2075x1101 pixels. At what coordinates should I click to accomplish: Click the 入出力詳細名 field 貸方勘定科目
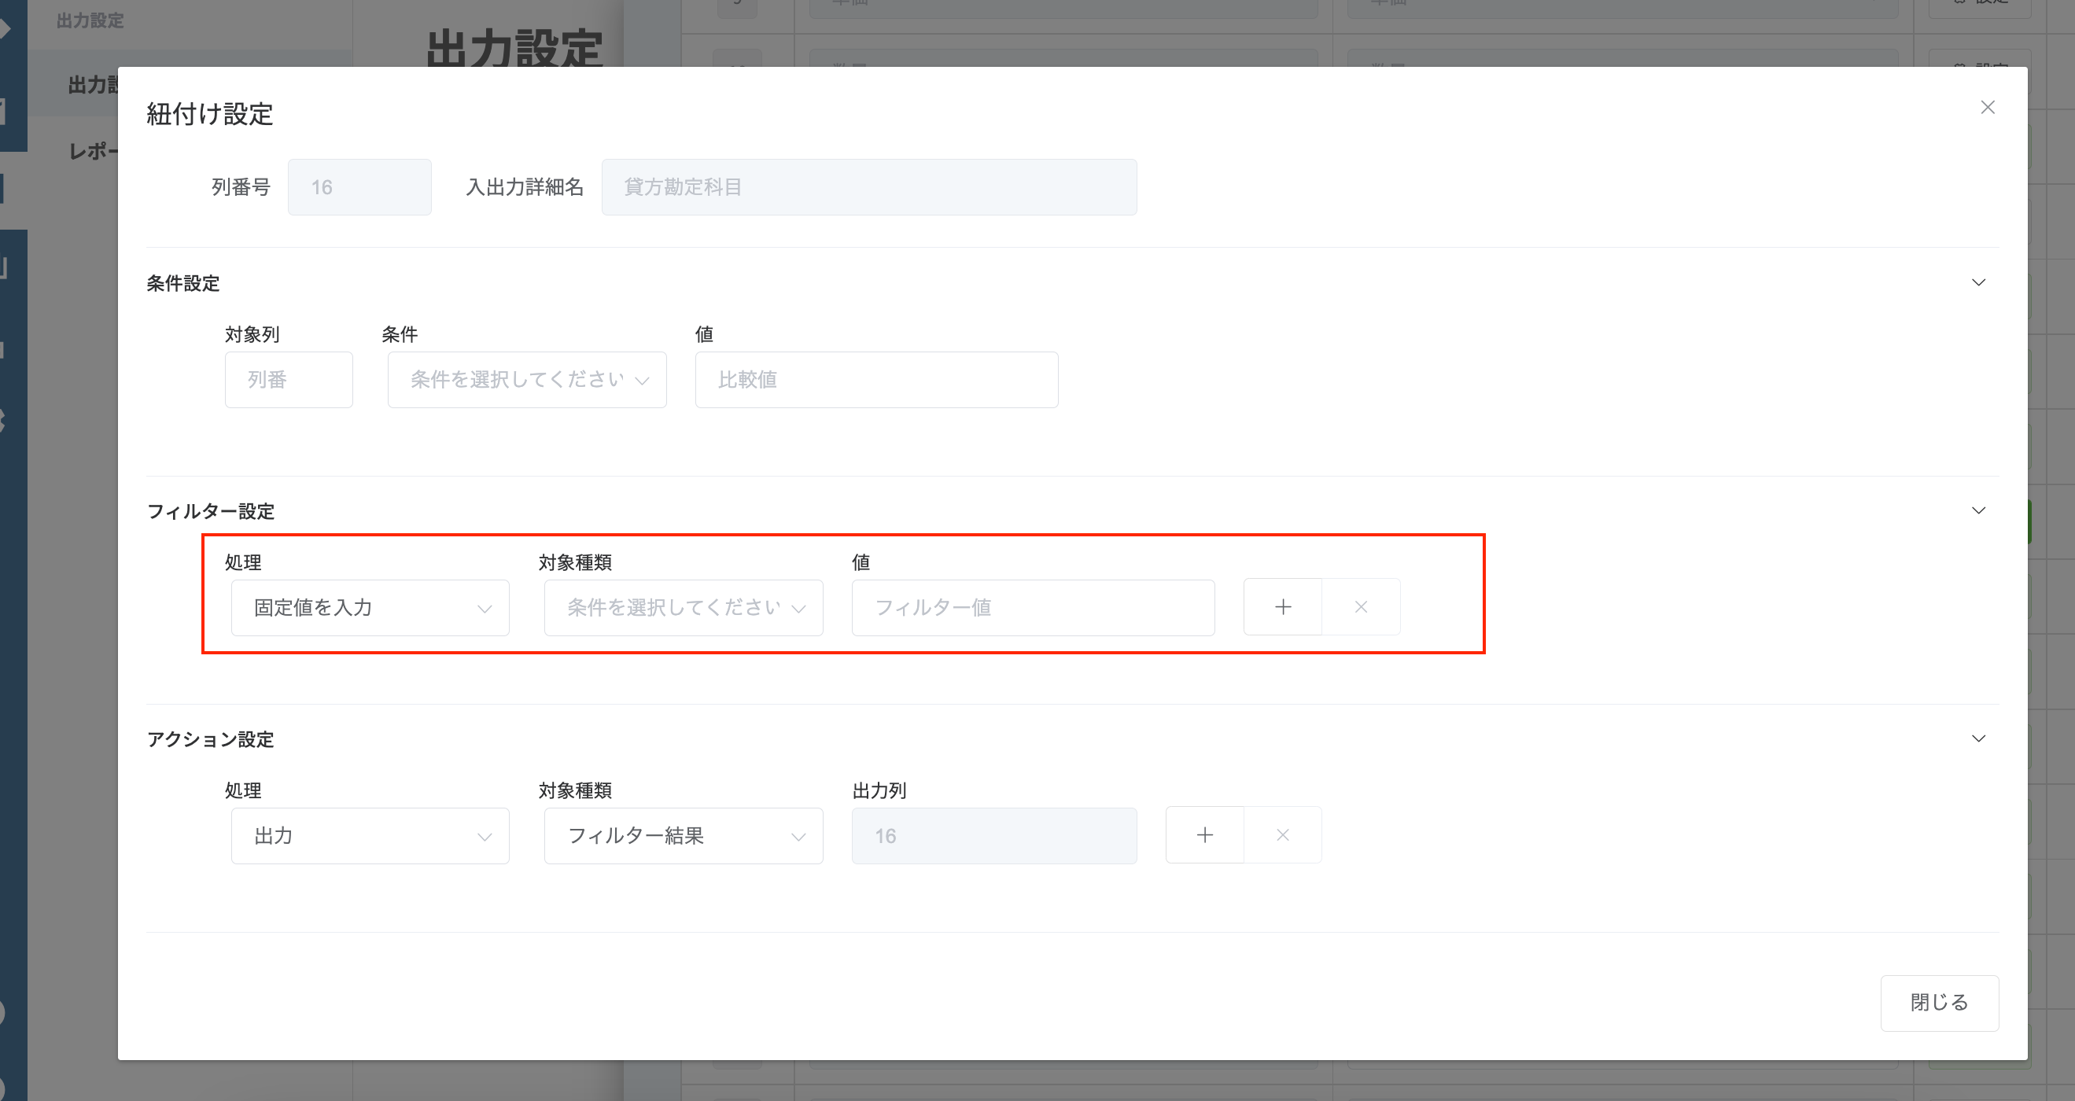[x=869, y=187]
